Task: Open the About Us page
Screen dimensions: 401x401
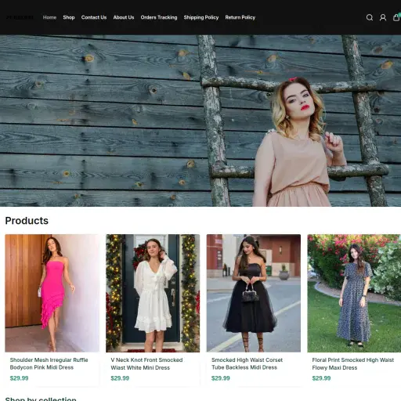Action: pyautogui.click(x=124, y=17)
